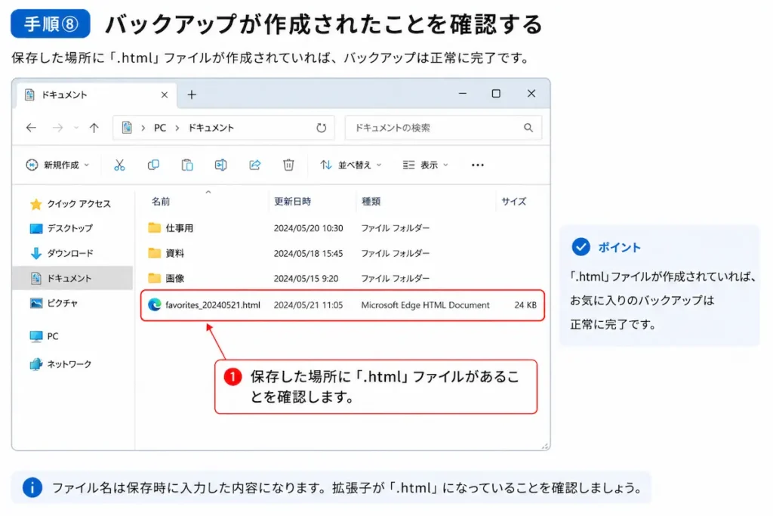Viewport: 773px width, 516px height.
Task: Click date 2024/05/18 15:45
Action: [308, 253]
